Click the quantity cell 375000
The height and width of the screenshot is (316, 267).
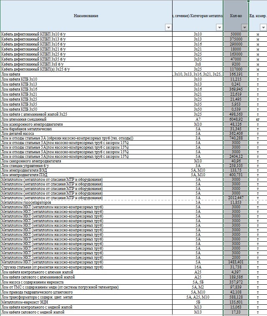coord(236,39)
